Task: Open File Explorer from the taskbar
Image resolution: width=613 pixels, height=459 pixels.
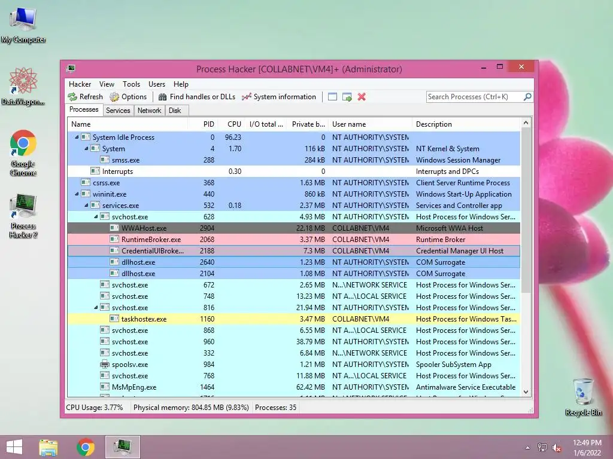Action: point(48,447)
